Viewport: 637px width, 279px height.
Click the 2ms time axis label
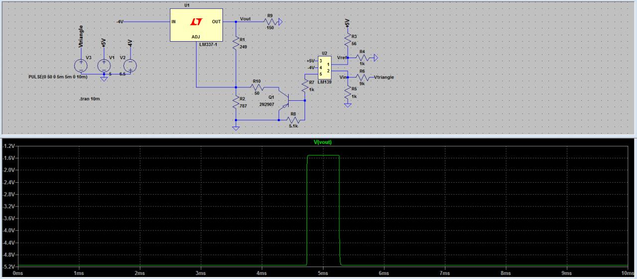coord(140,273)
